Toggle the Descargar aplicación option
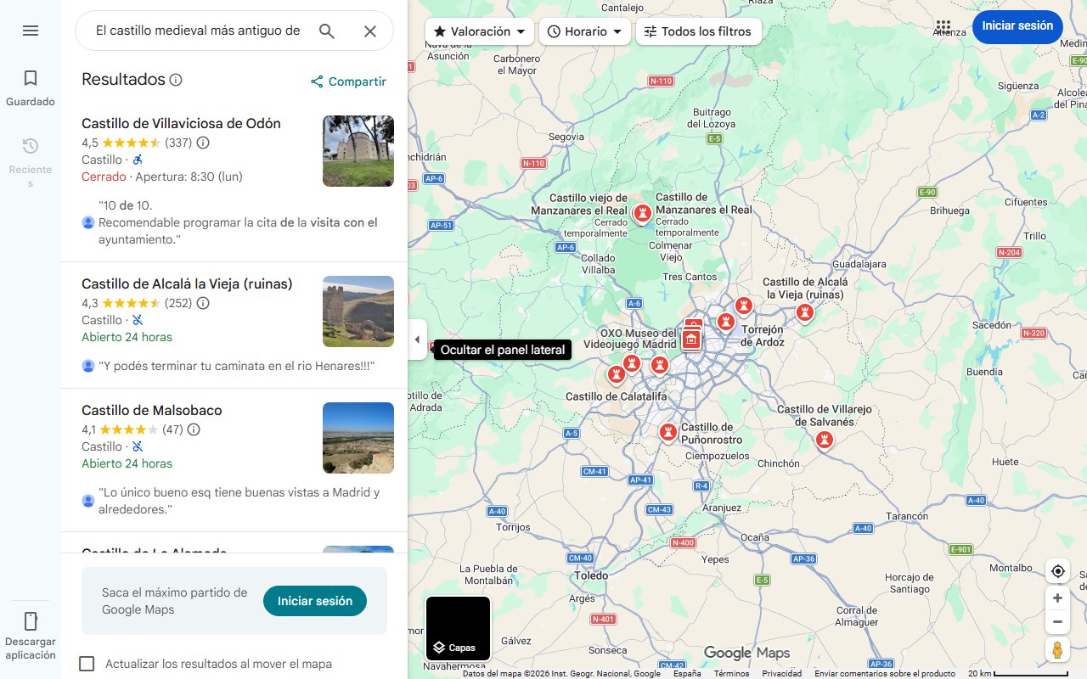 tap(31, 632)
